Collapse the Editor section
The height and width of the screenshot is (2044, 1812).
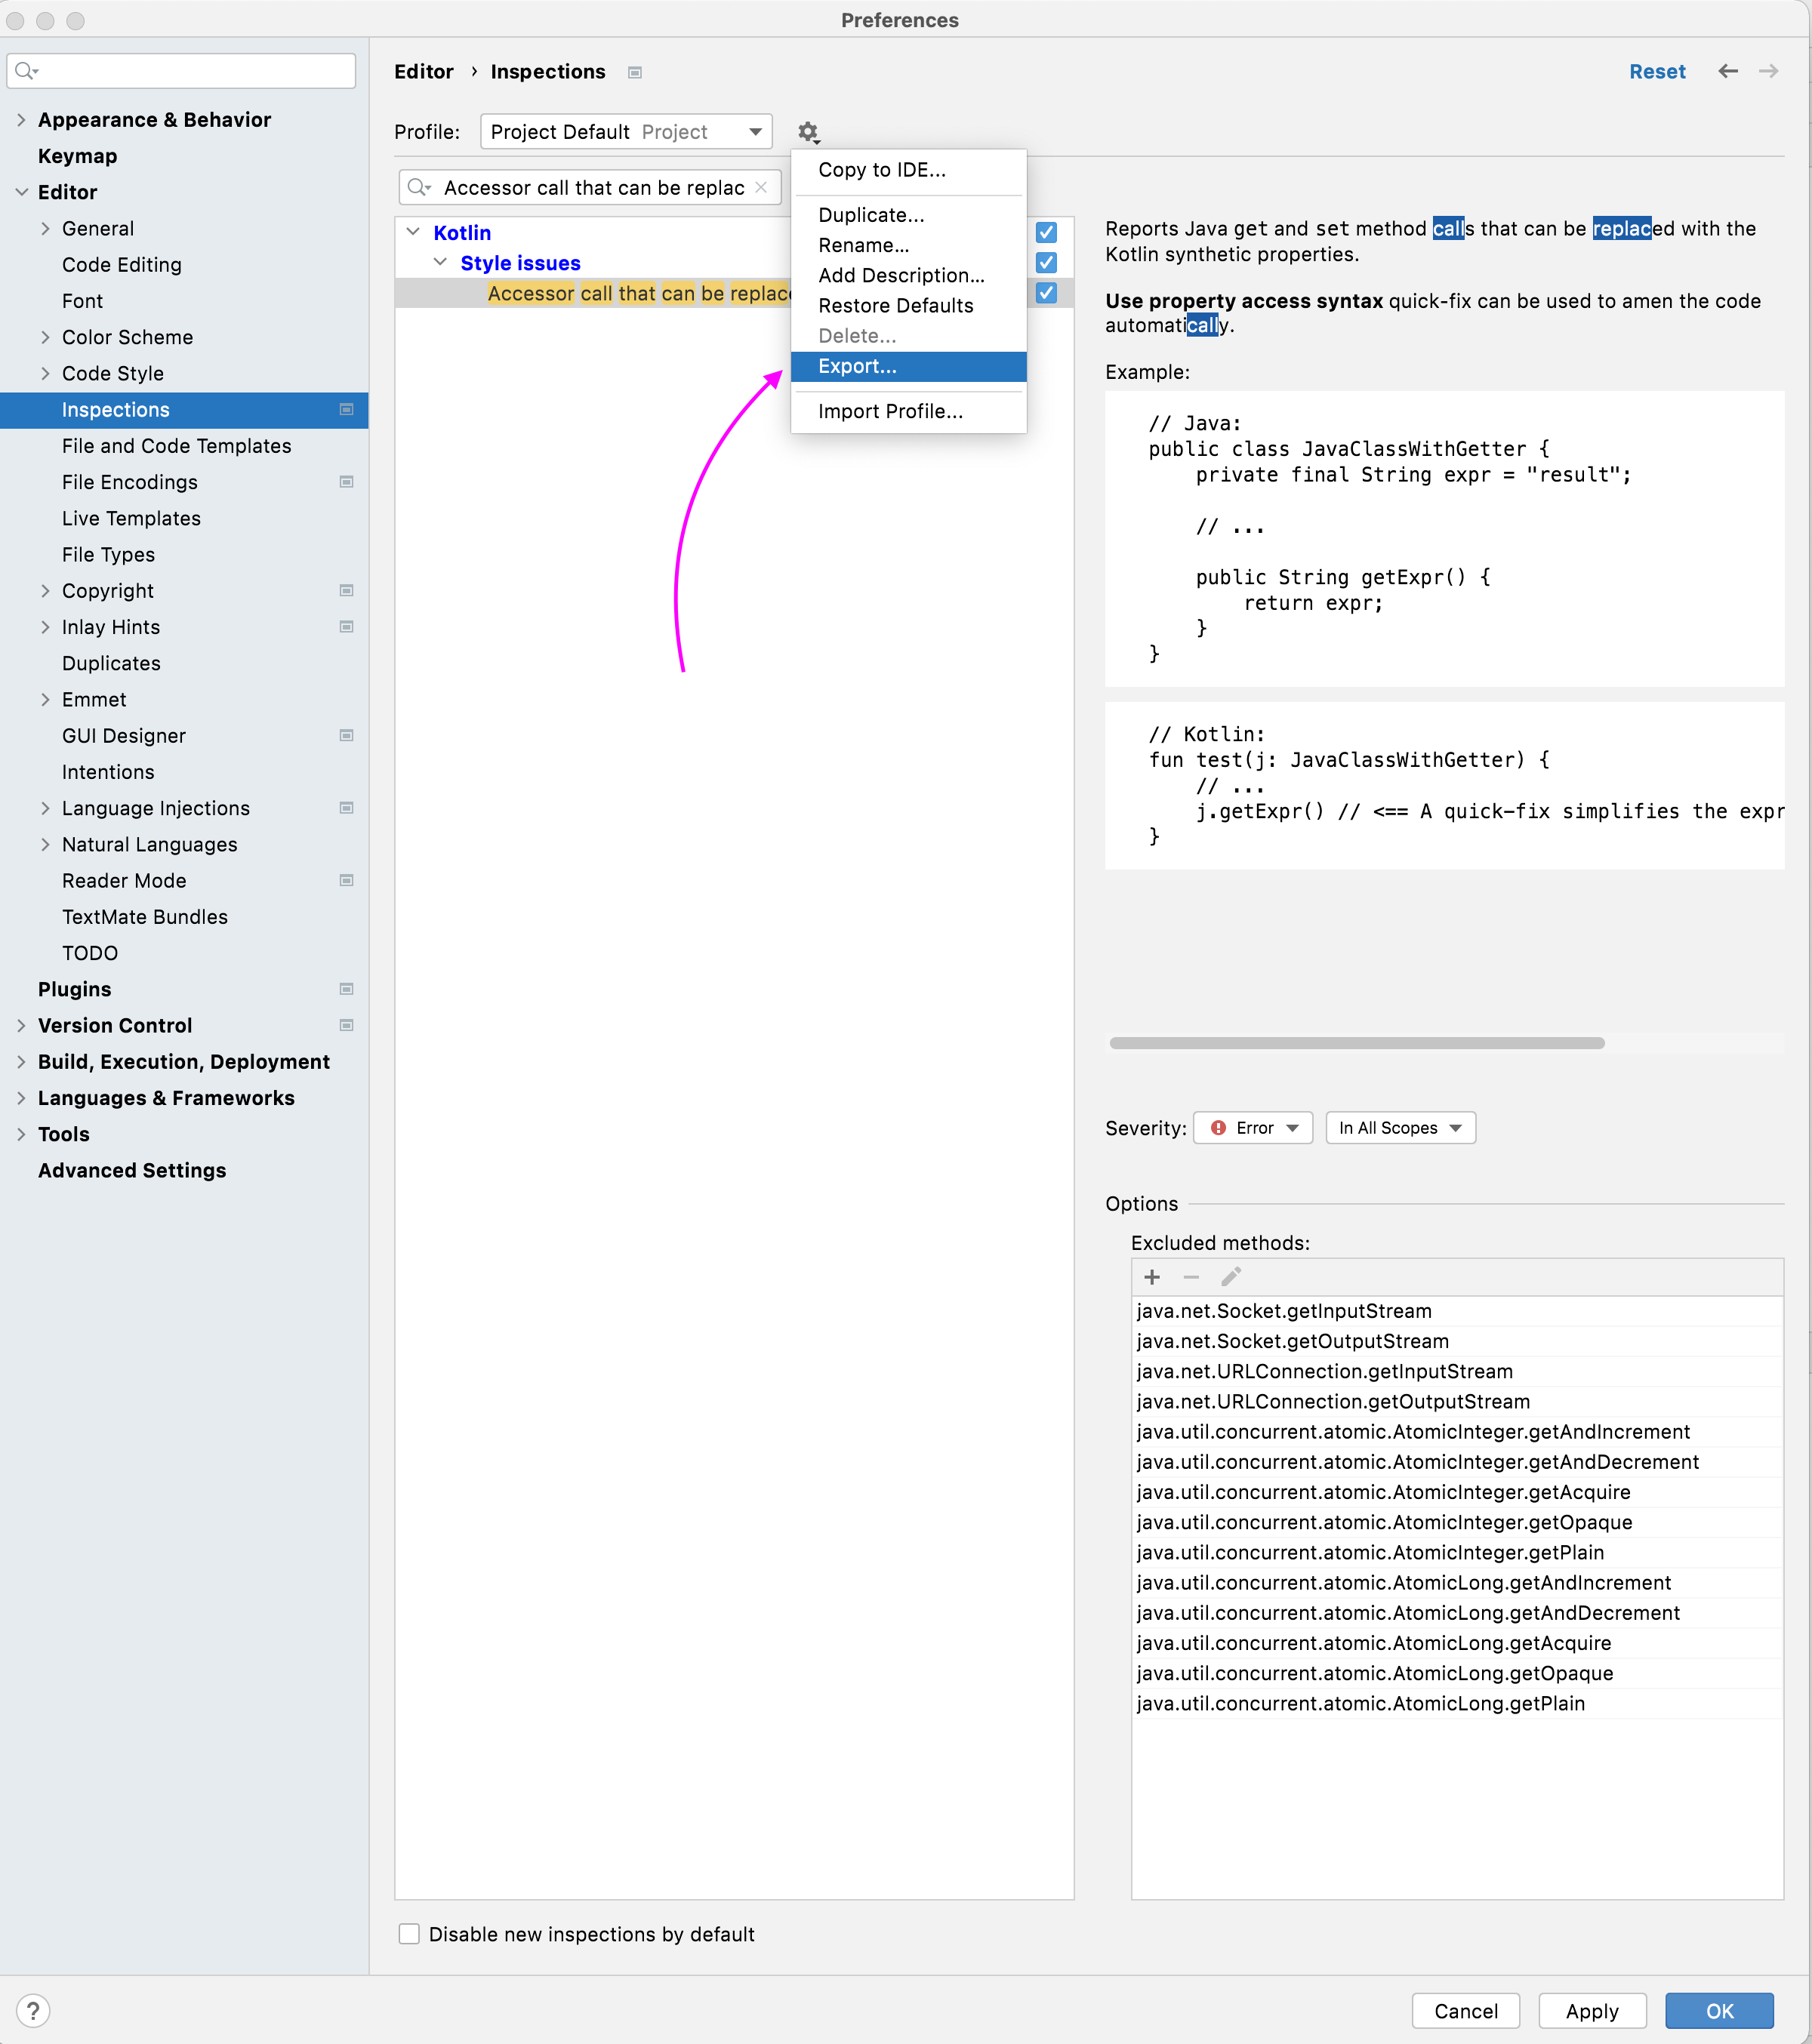pyautogui.click(x=21, y=192)
